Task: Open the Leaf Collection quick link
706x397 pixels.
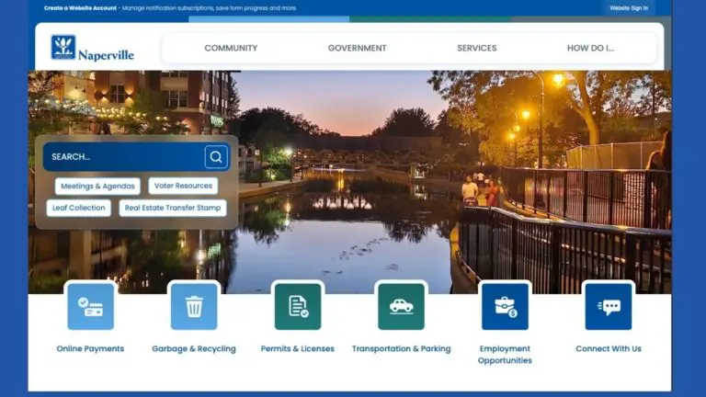Action: tap(79, 208)
